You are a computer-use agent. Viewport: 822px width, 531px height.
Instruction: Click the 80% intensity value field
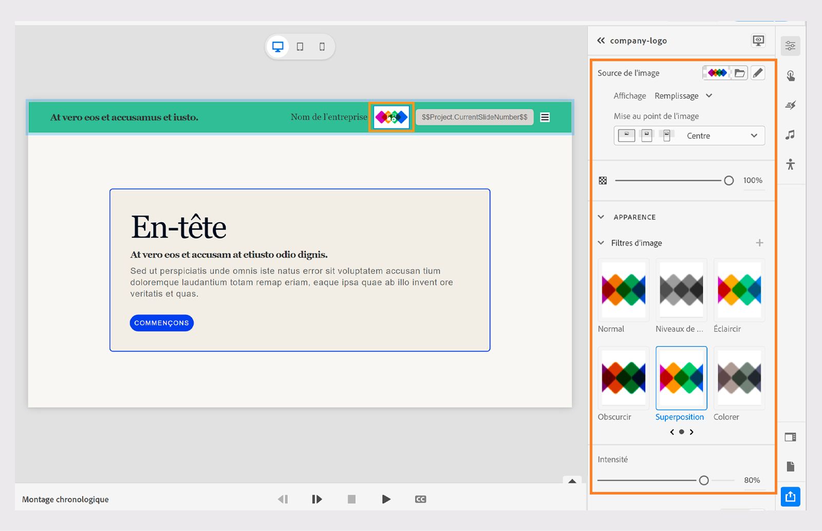tap(752, 480)
